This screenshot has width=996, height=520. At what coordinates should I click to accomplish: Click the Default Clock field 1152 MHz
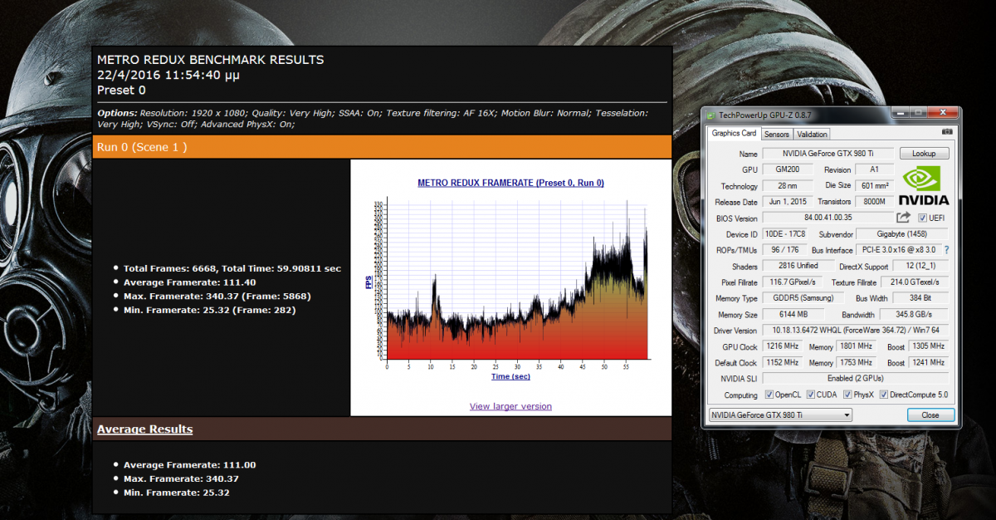783,363
